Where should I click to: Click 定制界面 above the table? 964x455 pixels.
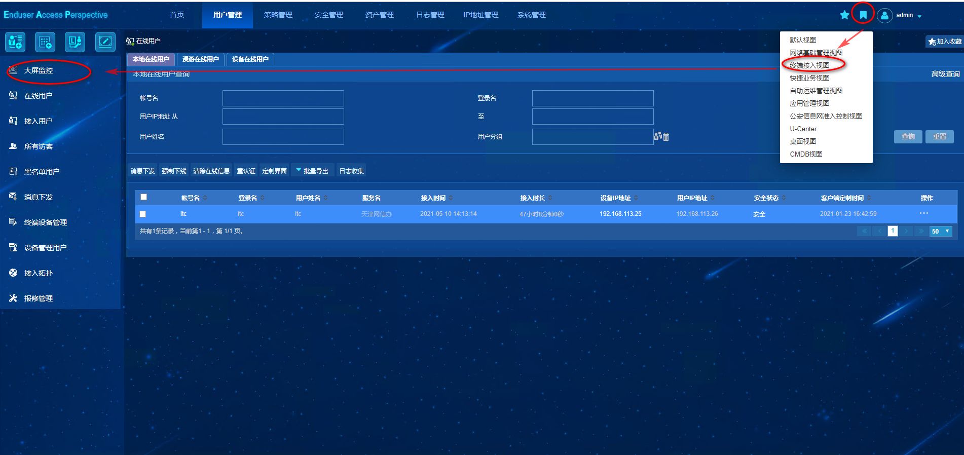click(274, 171)
